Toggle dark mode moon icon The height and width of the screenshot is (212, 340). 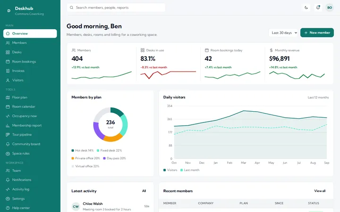306,8
